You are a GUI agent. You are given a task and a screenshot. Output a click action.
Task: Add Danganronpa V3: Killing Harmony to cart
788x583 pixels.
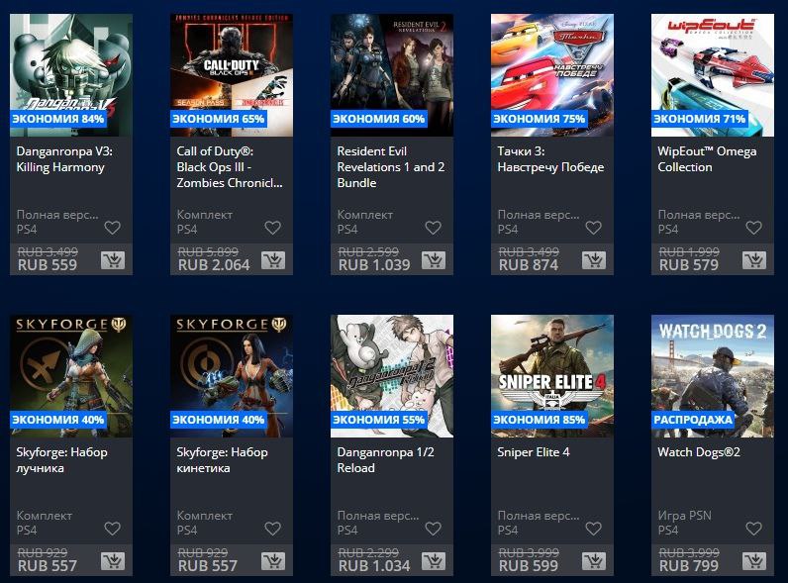(113, 260)
